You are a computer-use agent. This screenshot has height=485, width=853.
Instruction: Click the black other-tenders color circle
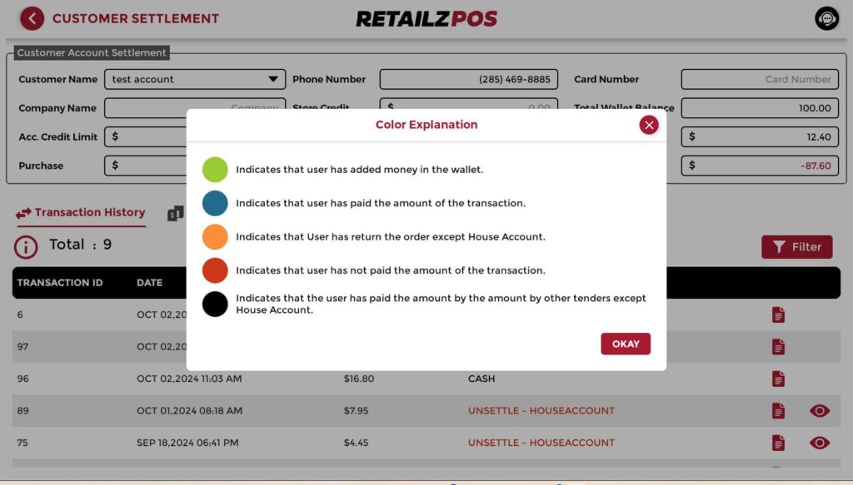coord(215,304)
